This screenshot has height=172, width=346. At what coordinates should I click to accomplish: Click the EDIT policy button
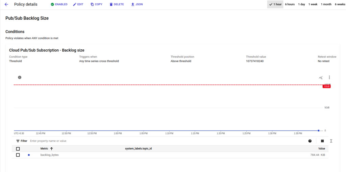pyautogui.click(x=78, y=4)
